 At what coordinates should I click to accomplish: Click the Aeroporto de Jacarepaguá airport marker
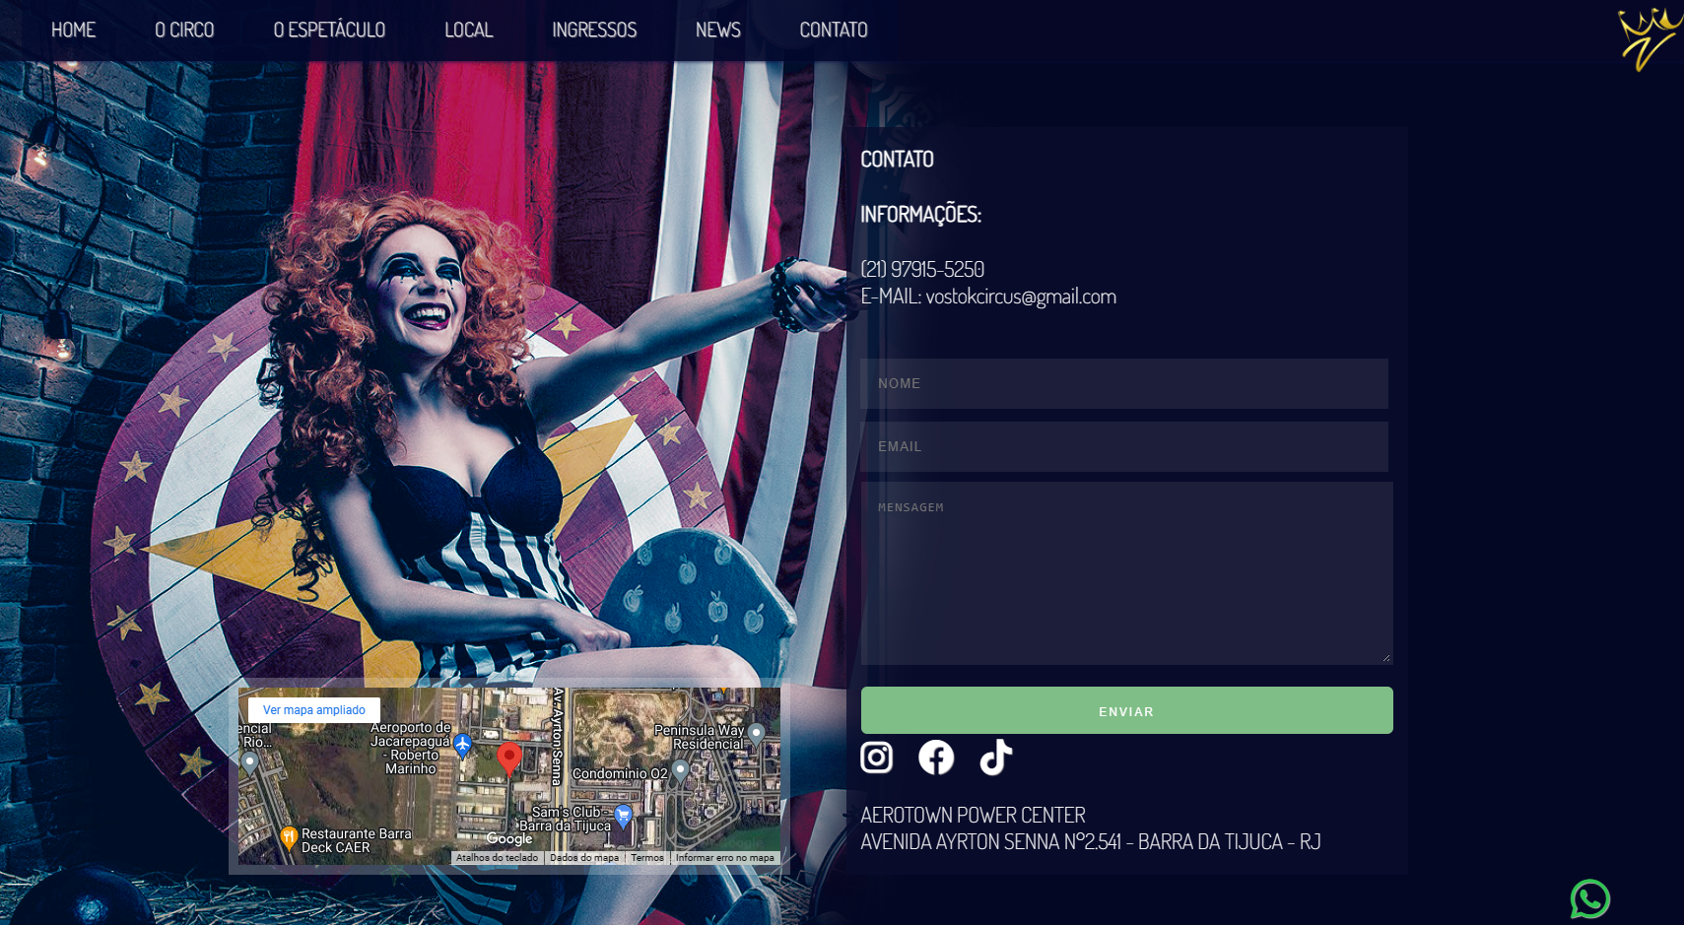[462, 746]
